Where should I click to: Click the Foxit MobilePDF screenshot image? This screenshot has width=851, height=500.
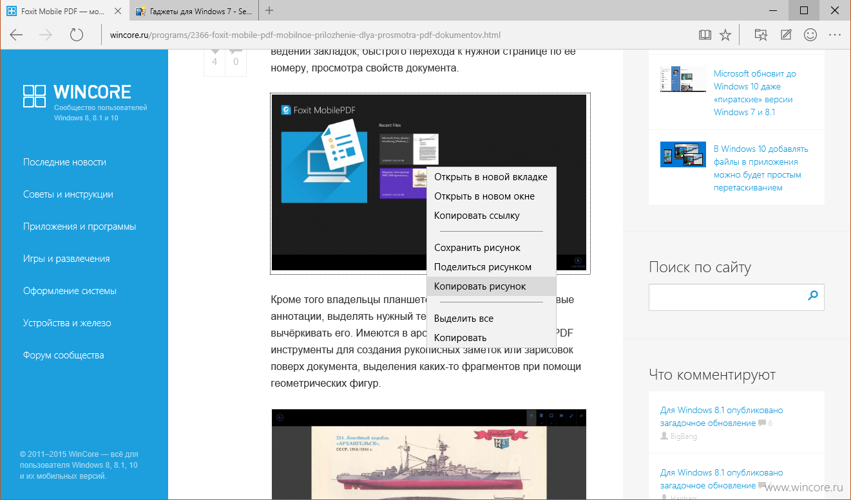[x=429, y=183]
